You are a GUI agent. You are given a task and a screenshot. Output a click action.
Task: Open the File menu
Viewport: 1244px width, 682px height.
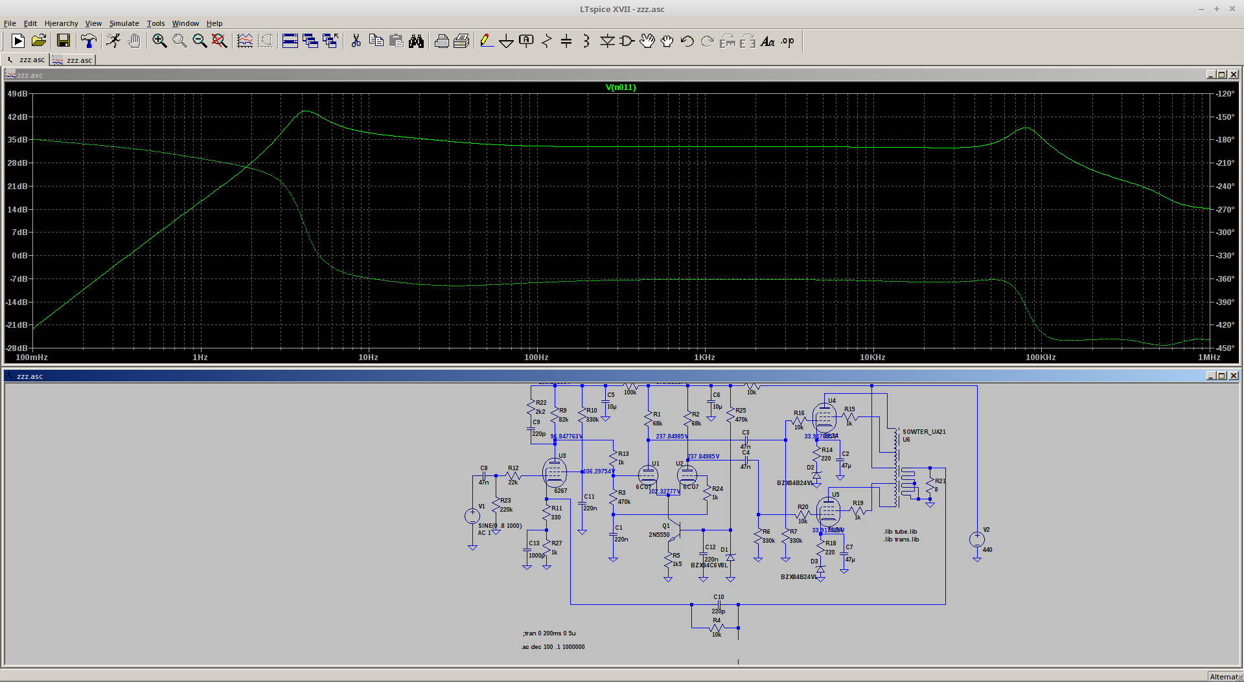tap(10, 23)
